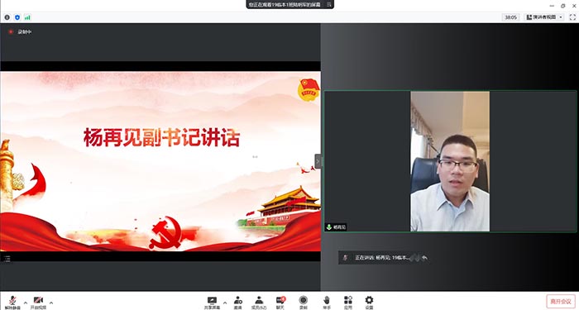Click the arrow icon on speaking bar
The width and height of the screenshot is (579, 310).
[424, 258]
